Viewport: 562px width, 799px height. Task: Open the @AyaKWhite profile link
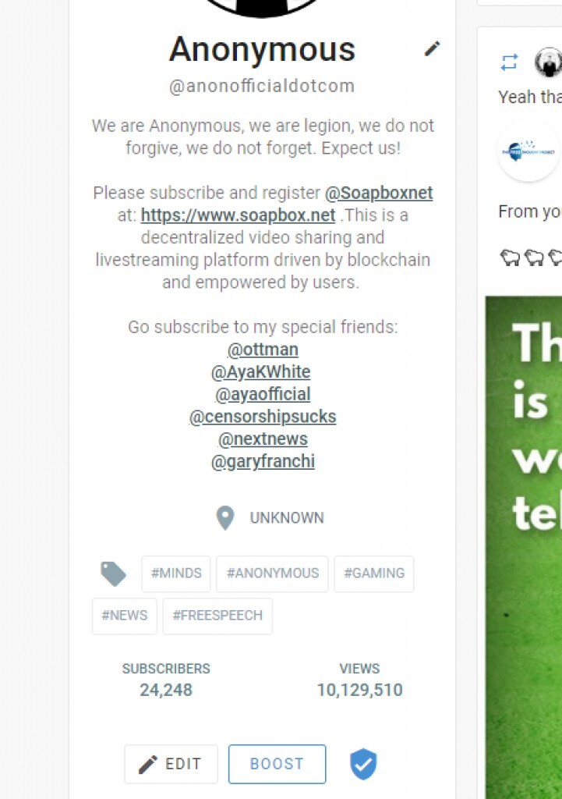260,372
